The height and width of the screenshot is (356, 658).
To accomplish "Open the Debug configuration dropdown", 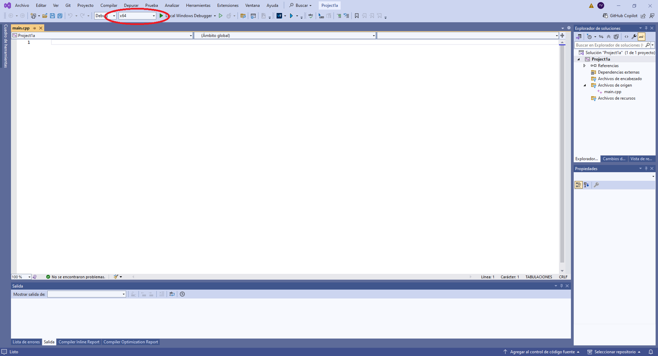I will pyautogui.click(x=105, y=16).
